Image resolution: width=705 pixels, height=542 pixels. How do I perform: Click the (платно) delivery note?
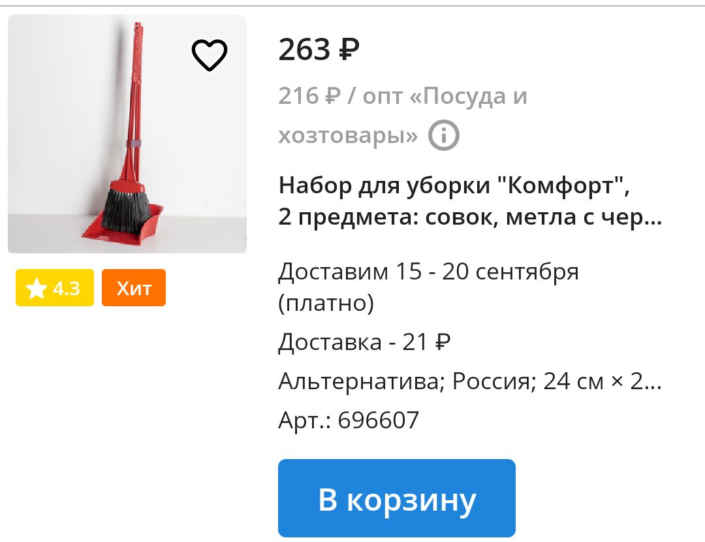(326, 304)
